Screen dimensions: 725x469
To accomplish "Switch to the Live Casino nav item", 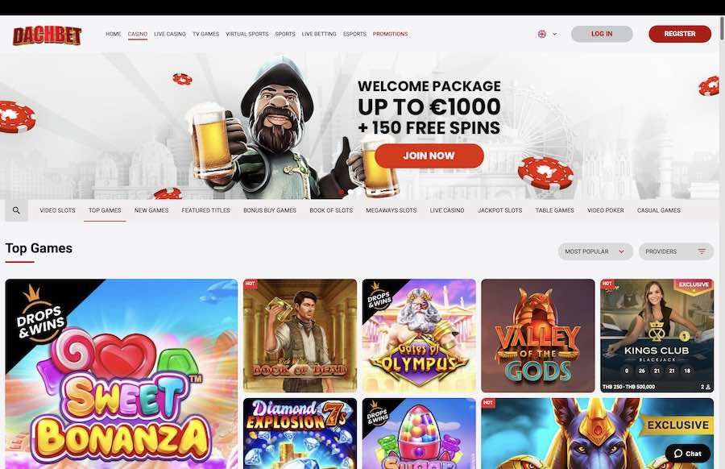I will [x=170, y=34].
